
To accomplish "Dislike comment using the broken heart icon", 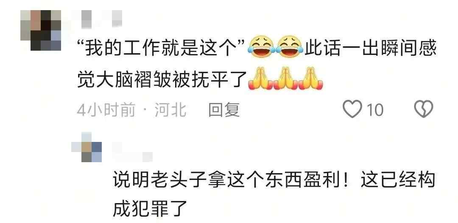I will tap(424, 109).
